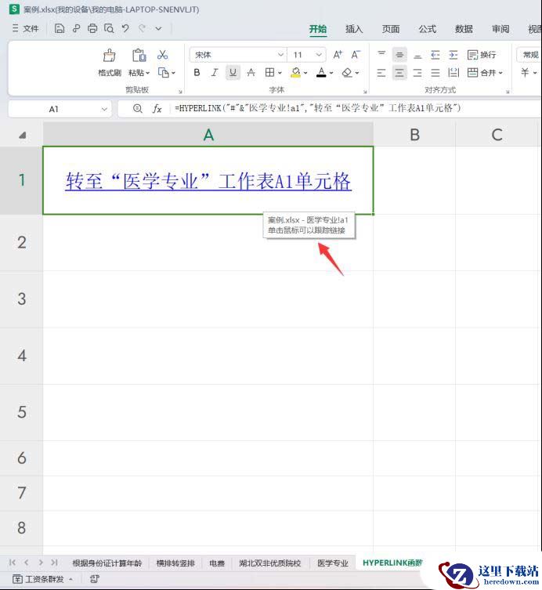Click the increase font size icon
542x590 pixels.
[338, 55]
